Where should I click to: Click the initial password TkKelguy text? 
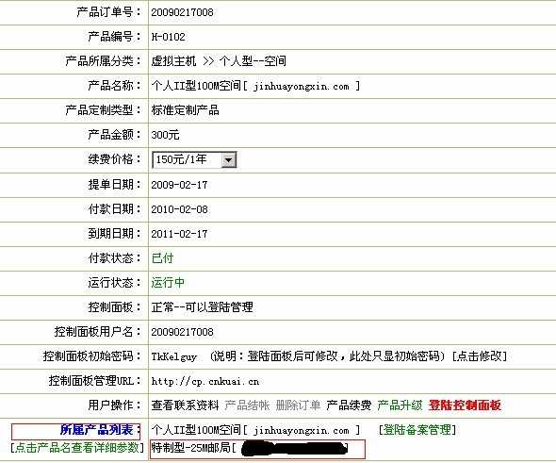click(x=173, y=356)
